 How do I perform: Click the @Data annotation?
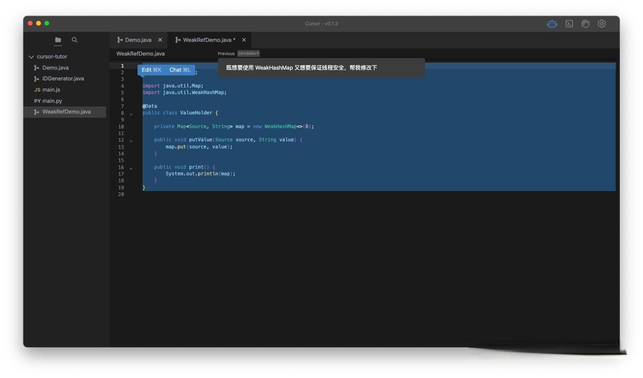coord(150,106)
